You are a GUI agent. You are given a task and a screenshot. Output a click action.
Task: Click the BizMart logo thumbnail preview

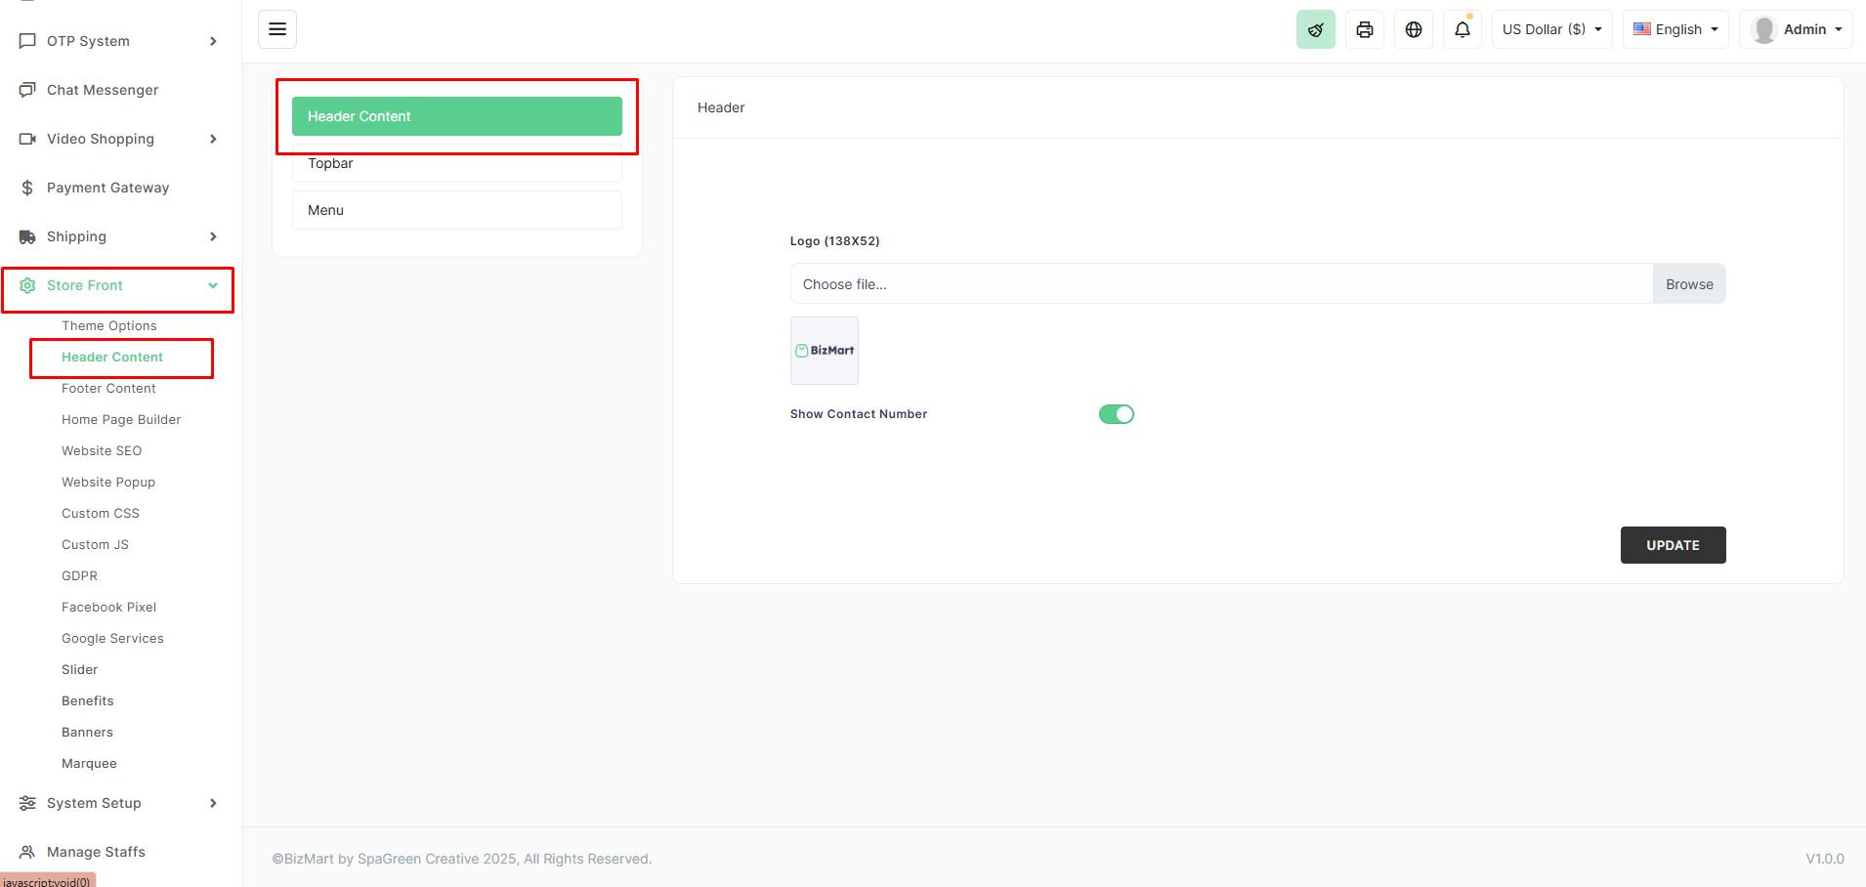[x=824, y=350]
